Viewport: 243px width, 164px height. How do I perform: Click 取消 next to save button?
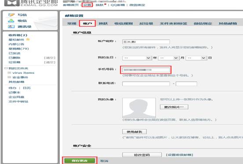tap(104, 161)
